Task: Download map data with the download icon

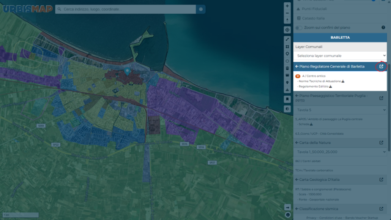Action: pos(287,90)
